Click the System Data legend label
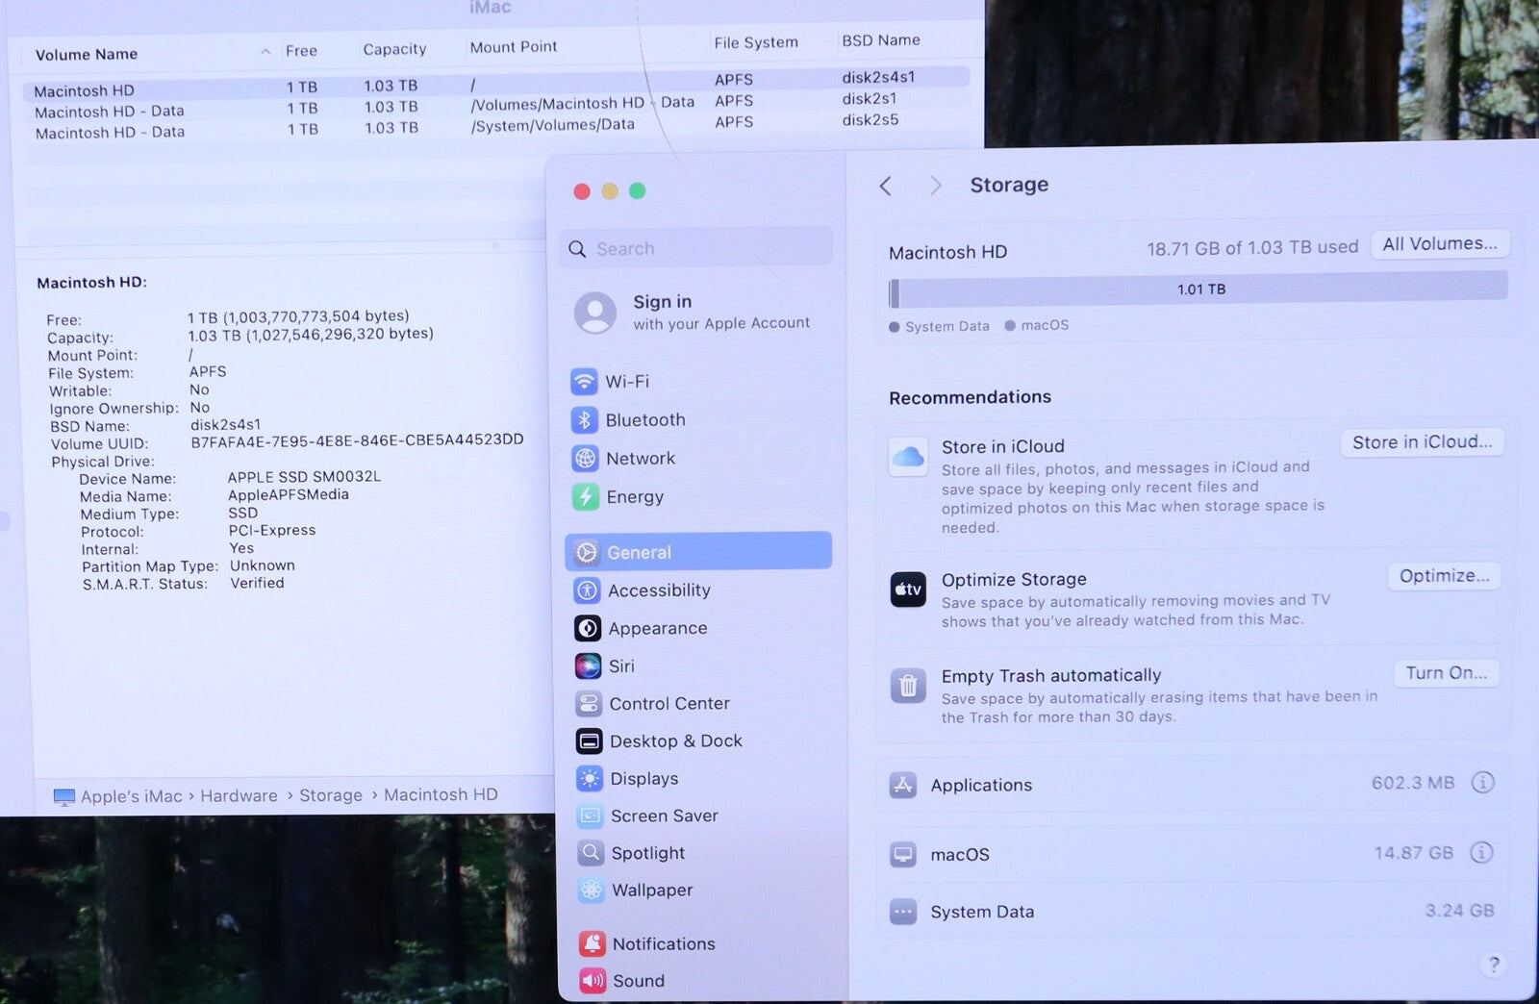The image size is (1539, 1004). tap(947, 326)
